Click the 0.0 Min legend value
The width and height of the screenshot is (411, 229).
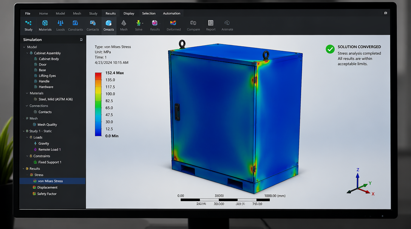tap(112, 136)
